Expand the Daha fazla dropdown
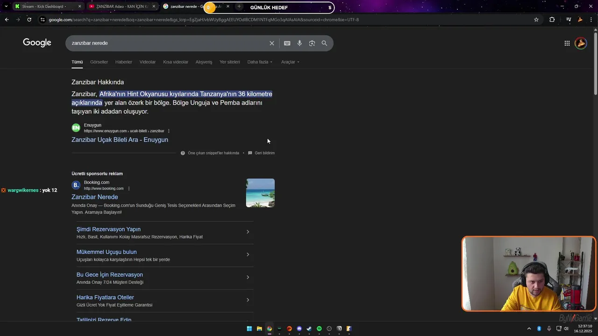This screenshot has width=598, height=336. pos(260,62)
